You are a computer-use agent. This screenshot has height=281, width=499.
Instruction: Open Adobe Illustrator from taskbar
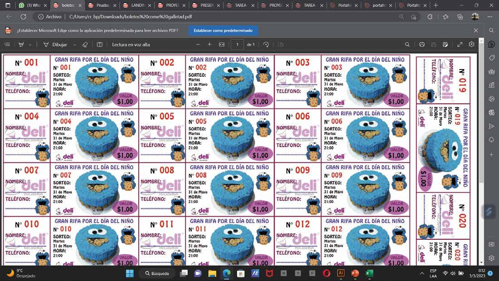click(340, 273)
